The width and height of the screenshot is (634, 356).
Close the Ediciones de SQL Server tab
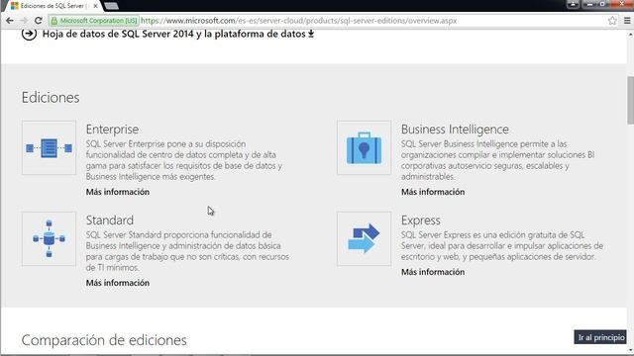click(x=95, y=6)
